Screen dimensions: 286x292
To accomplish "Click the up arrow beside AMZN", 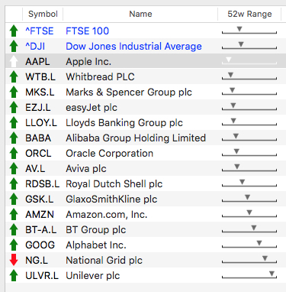I will coord(14,214).
